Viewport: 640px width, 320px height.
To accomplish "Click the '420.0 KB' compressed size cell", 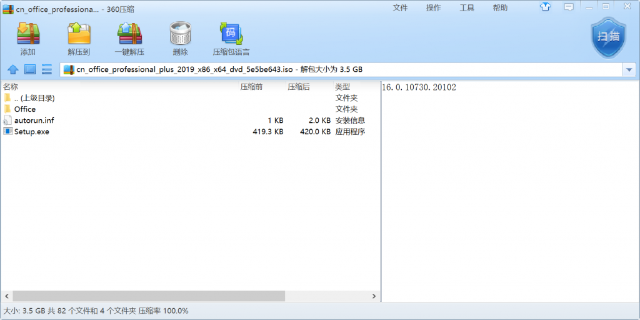I will (315, 132).
